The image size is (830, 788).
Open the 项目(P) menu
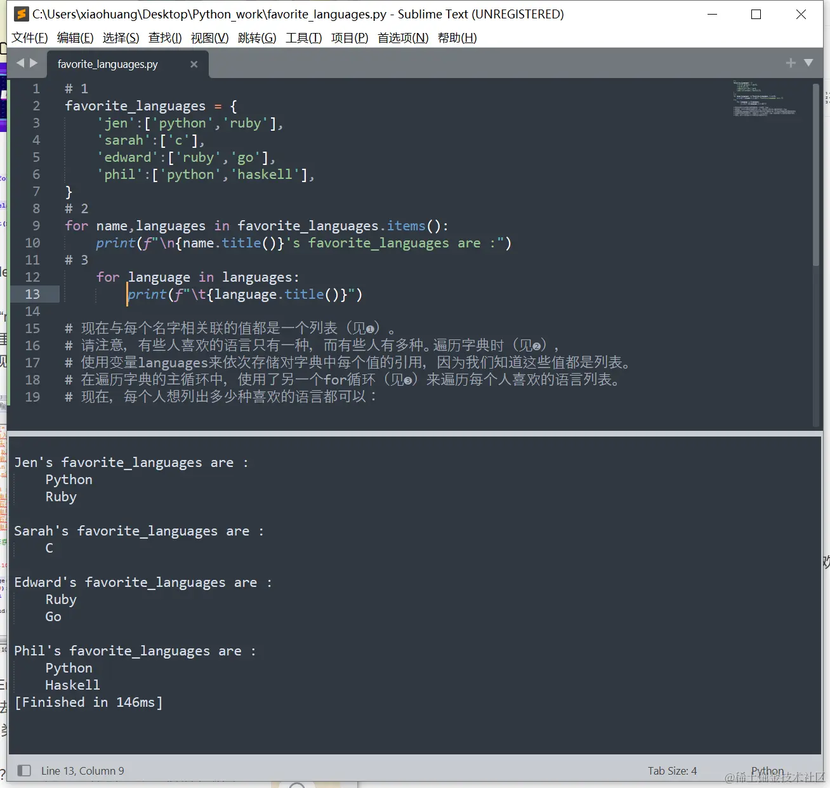[350, 38]
